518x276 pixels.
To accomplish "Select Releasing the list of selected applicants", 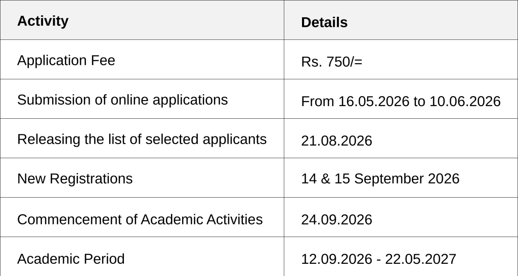I will tap(142, 139).
